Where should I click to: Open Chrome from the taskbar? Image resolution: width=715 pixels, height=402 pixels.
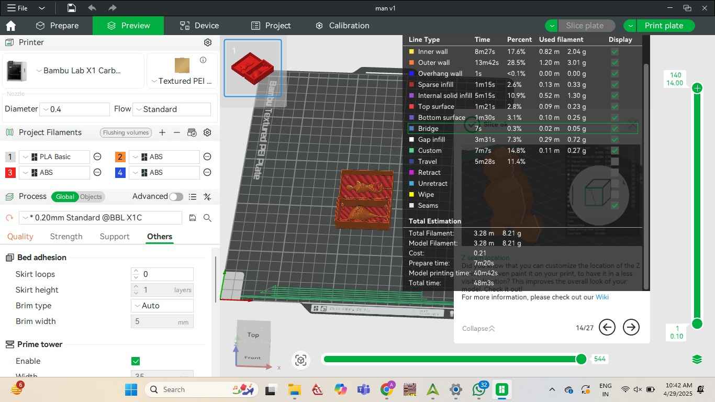[387, 389]
